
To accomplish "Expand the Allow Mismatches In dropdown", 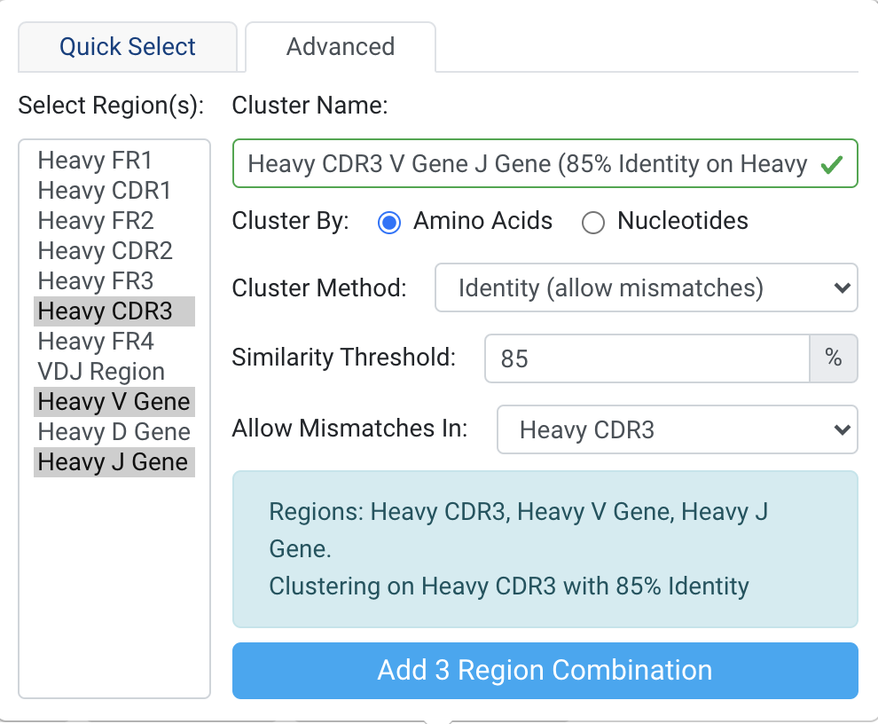I will (677, 430).
